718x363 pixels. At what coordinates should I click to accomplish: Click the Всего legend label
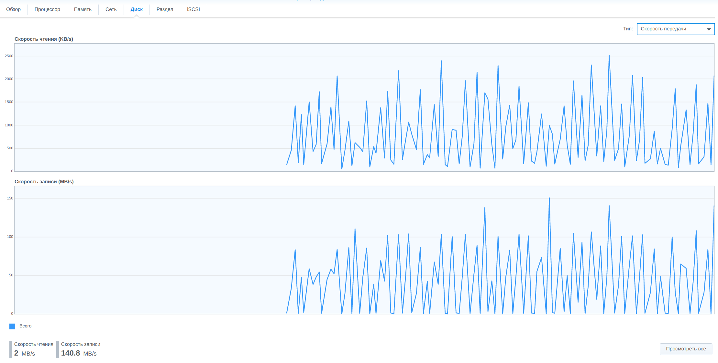point(26,326)
